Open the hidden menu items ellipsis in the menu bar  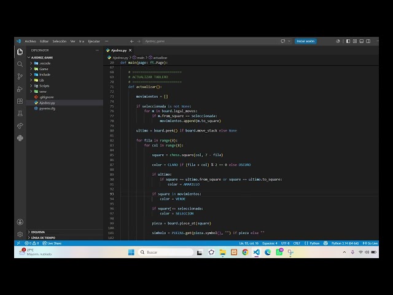click(x=107, y=41)
